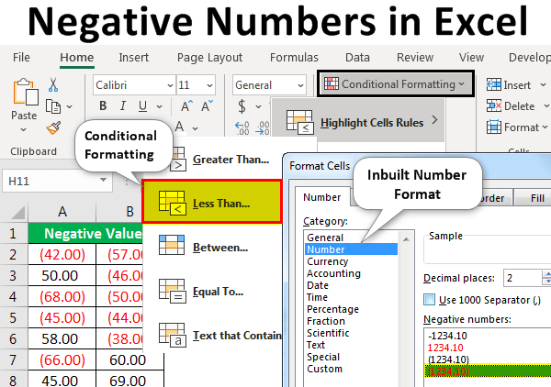Click the Increase Decimal icon

point(242,128)
